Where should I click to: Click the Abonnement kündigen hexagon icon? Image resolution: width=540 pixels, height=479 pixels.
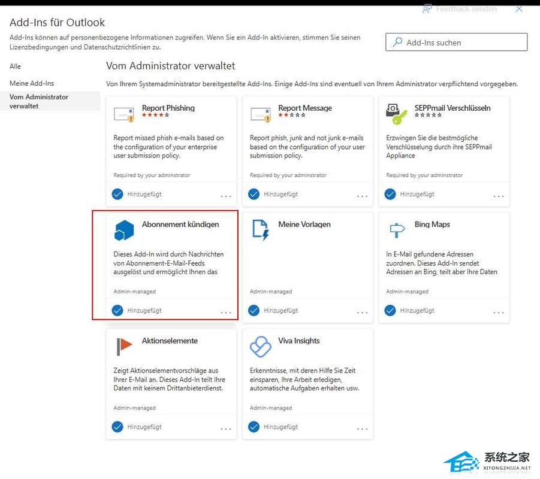[124, 230]
